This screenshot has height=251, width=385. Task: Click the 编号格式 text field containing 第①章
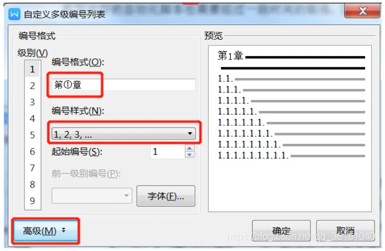point(124,85)
